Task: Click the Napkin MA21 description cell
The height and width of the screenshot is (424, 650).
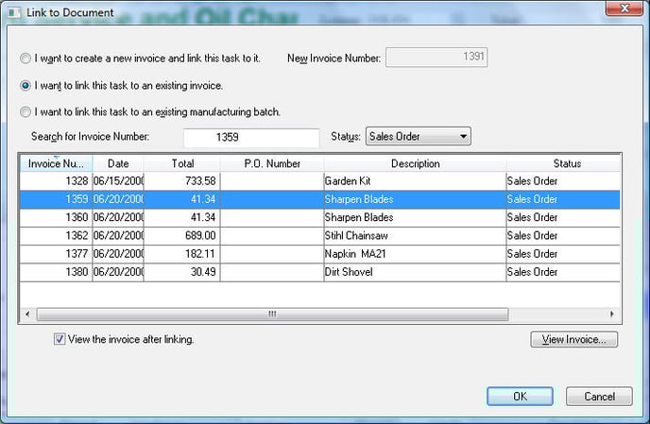Action: (x=415, y=254)
